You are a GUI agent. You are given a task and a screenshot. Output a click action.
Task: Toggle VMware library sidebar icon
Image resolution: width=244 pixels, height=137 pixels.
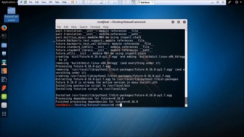[x=109, y=2]
